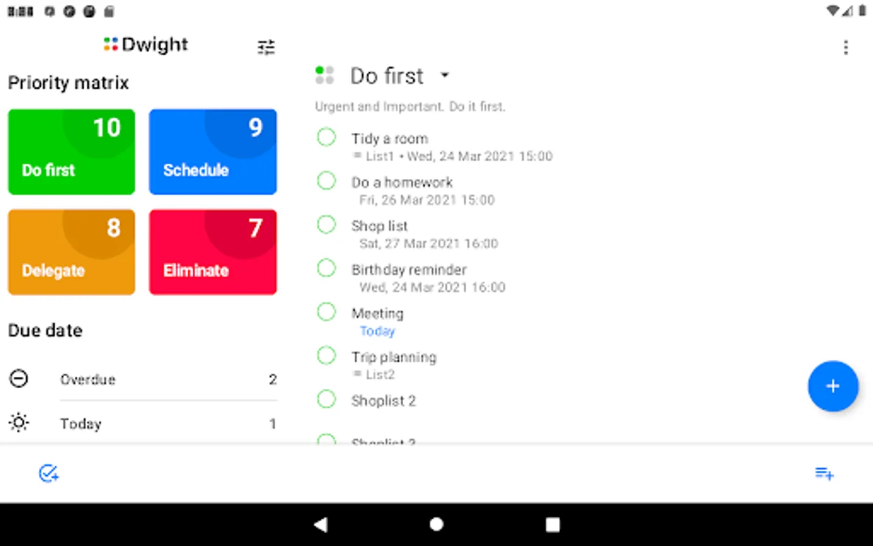Viewport: 873px width, 546px height.
Task: Open the Do first quadrant title selector
Action: (x=387, y=76)
